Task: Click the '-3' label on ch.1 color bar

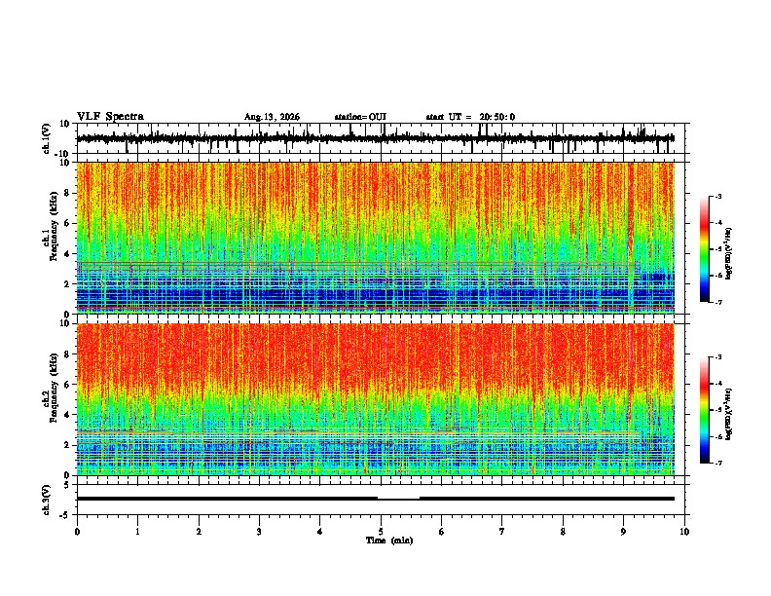Action: [718, 197]
